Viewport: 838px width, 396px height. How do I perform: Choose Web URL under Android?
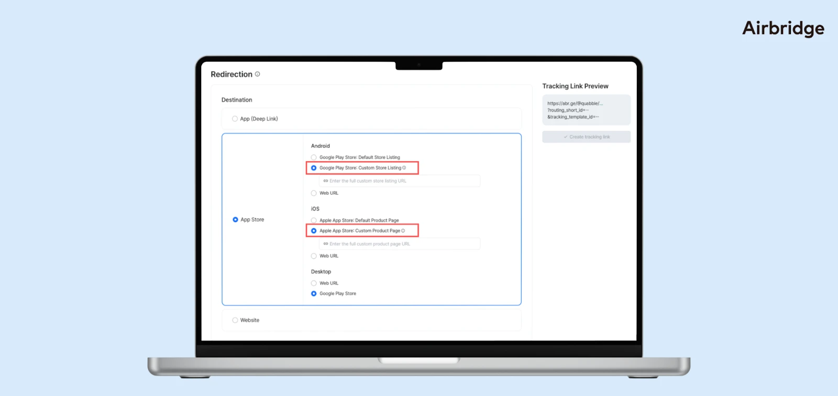point(314,193)
